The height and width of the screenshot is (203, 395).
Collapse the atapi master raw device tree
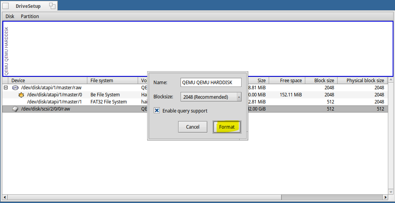tap(6, 88)
